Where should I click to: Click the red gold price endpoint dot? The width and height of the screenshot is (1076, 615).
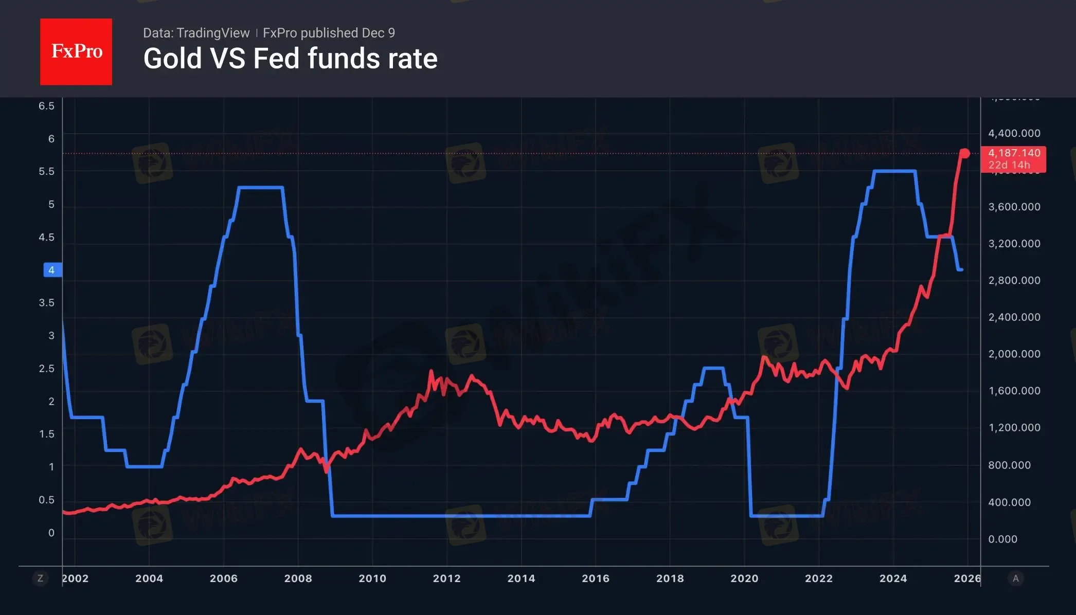[964, 153]
